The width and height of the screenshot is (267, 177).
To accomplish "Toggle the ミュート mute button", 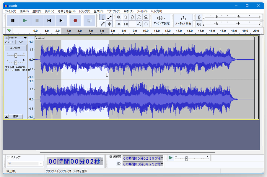I will tap(10, 42).
